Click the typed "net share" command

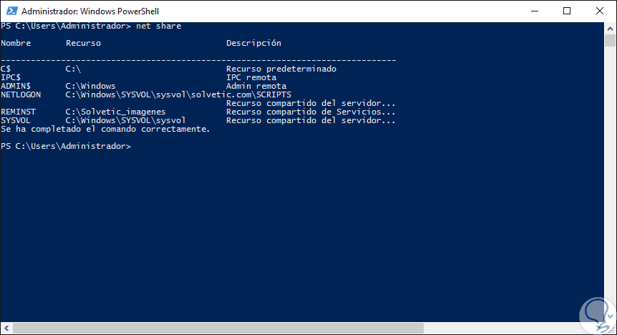point(159,26)
